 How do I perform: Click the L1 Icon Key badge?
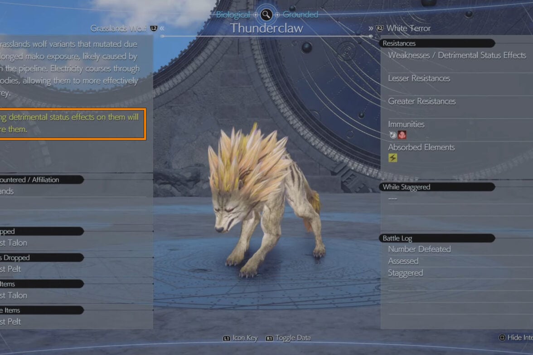[x=227, y=338]
